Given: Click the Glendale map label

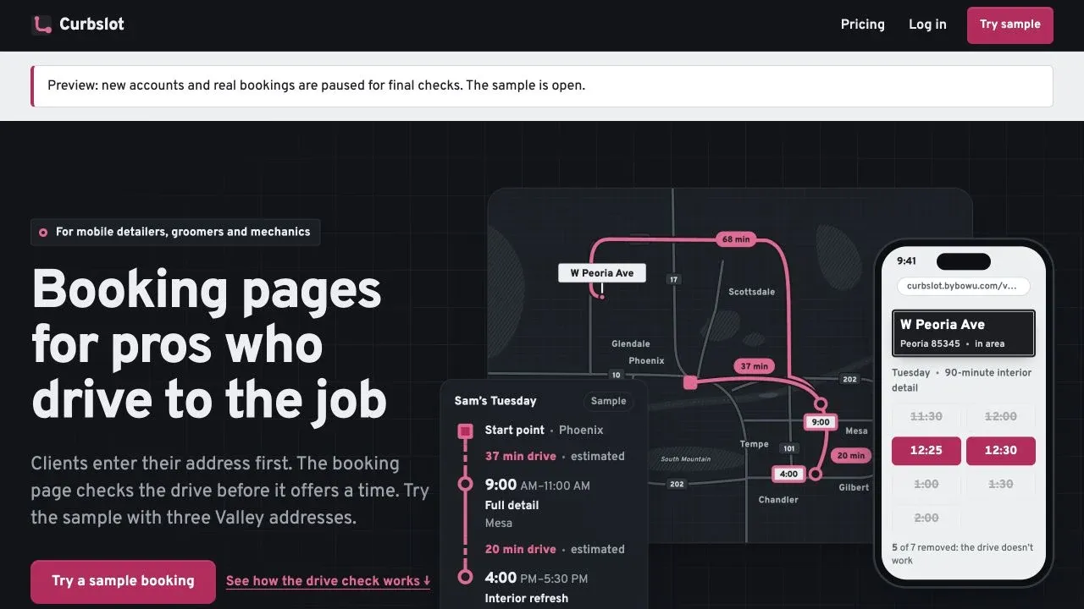Looking at the screenshot, I should click(631, 344).
